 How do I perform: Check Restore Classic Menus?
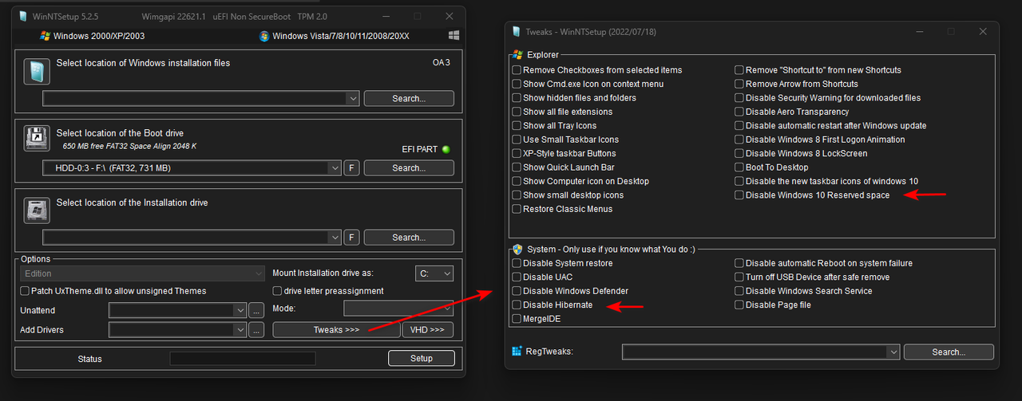click(x=517, y=209)
